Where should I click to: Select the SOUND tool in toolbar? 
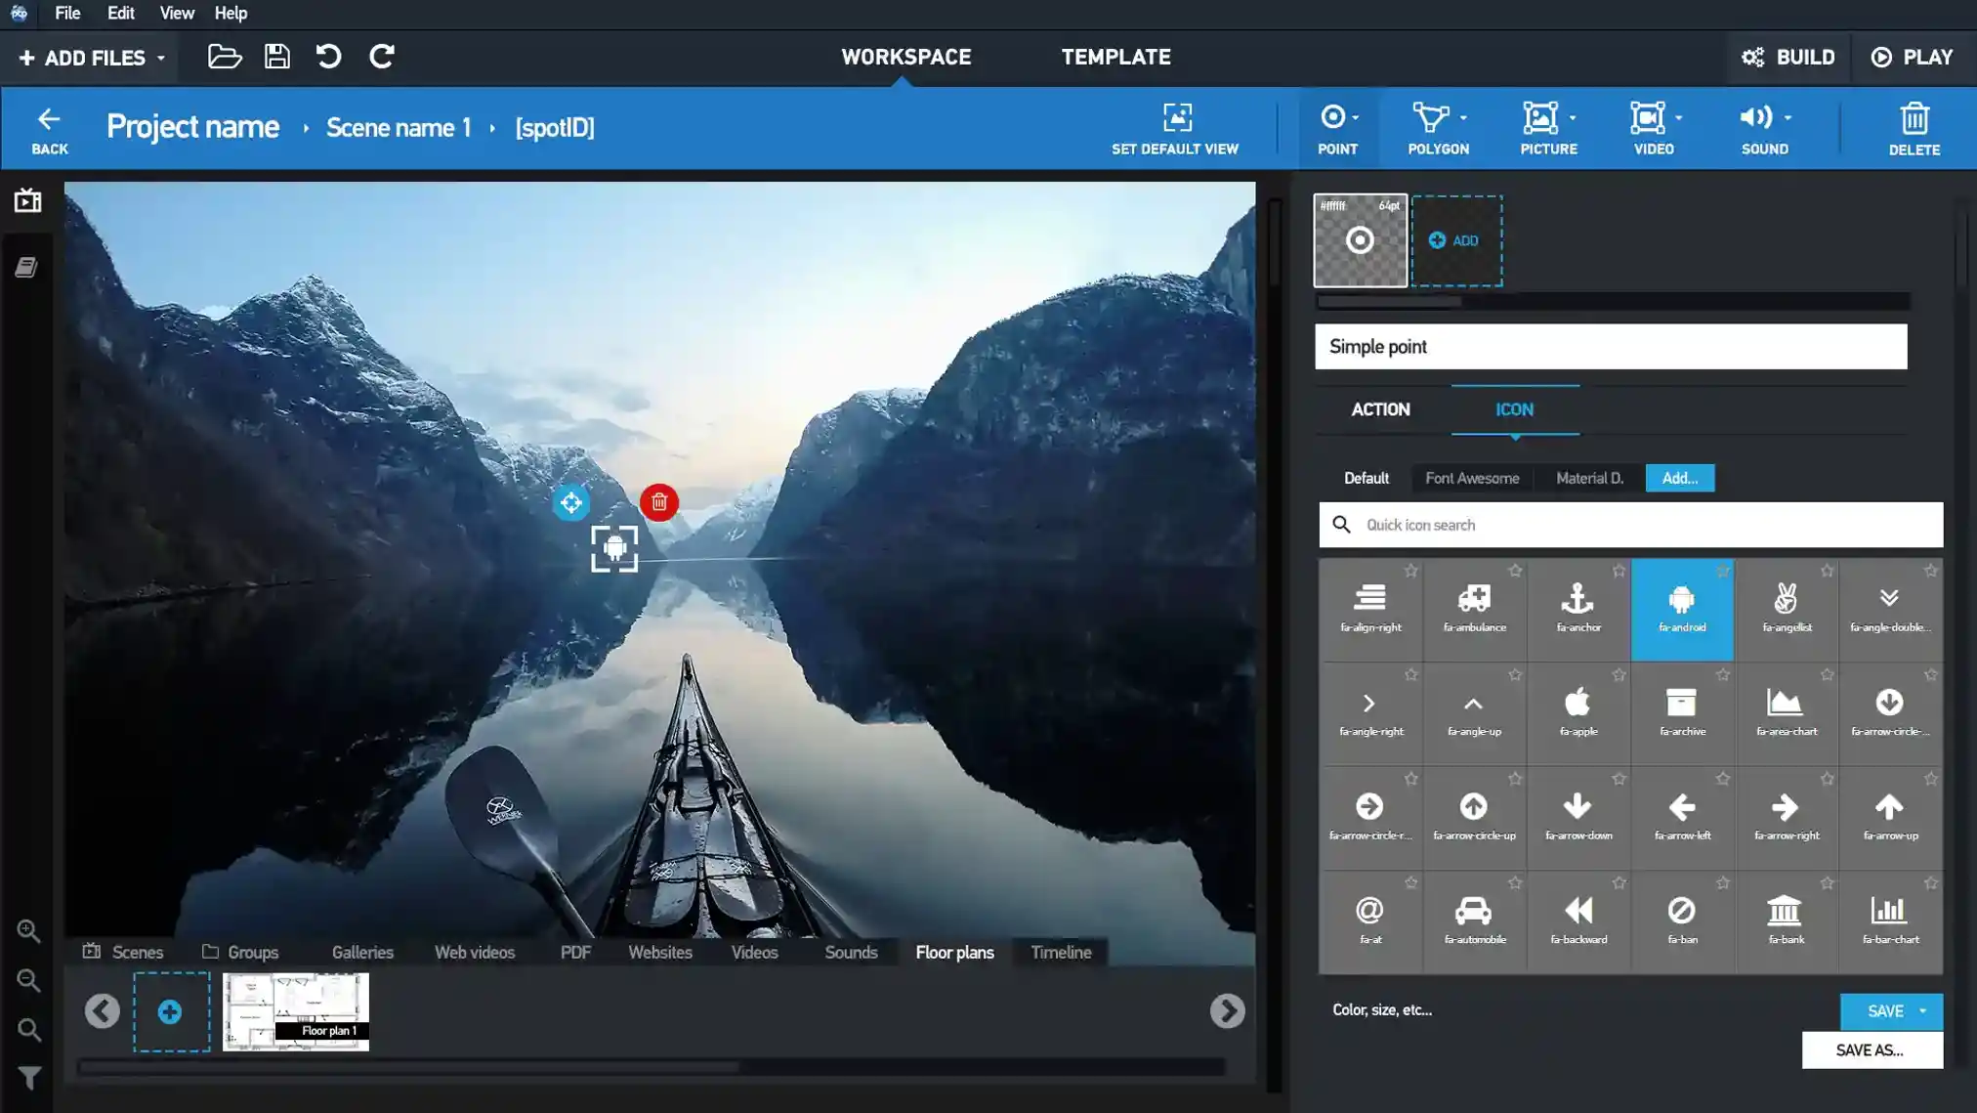(1764, 129)
